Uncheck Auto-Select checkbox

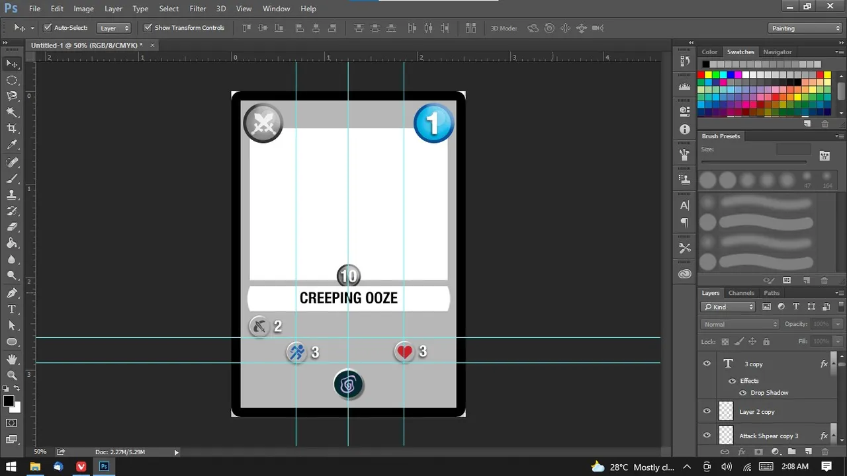click(48, 28)
